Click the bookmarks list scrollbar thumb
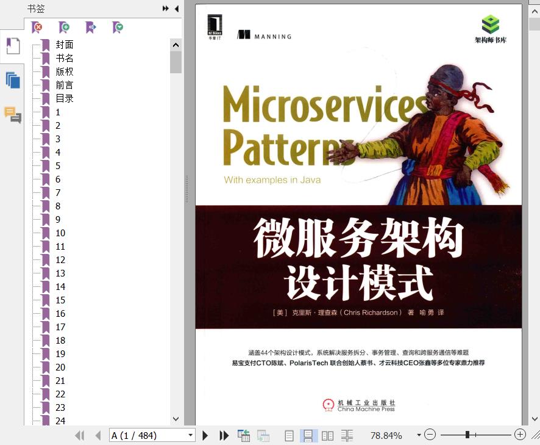The width and height of the screenshot is (540, 445). click(x=176, y=62)
